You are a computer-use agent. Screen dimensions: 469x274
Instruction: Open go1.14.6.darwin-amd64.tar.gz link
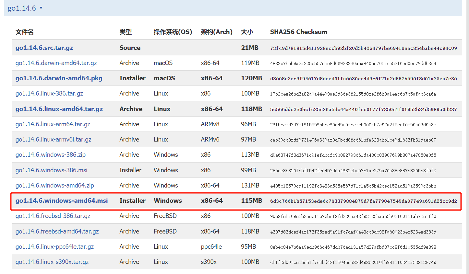pyautogui.click(x=56, y=63)
